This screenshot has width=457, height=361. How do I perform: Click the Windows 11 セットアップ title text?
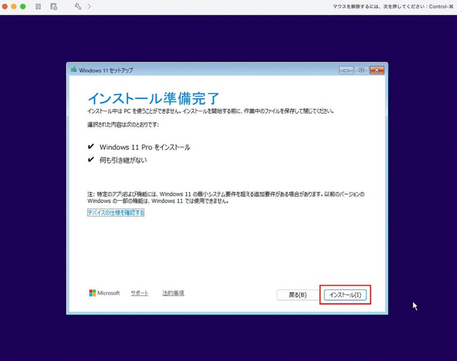106,70
